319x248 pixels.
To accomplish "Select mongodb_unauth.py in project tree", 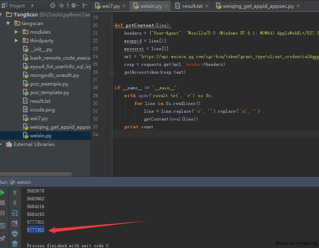I will [54, 75].
